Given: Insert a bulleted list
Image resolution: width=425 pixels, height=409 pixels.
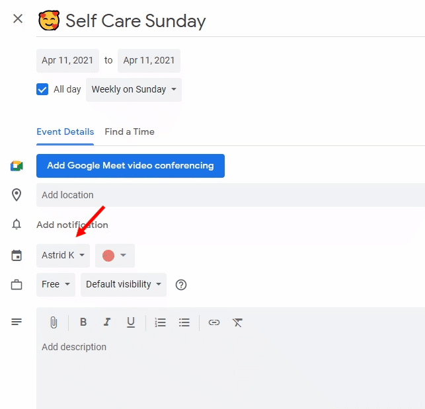Looking at the screenshot, I should (184, 322).
